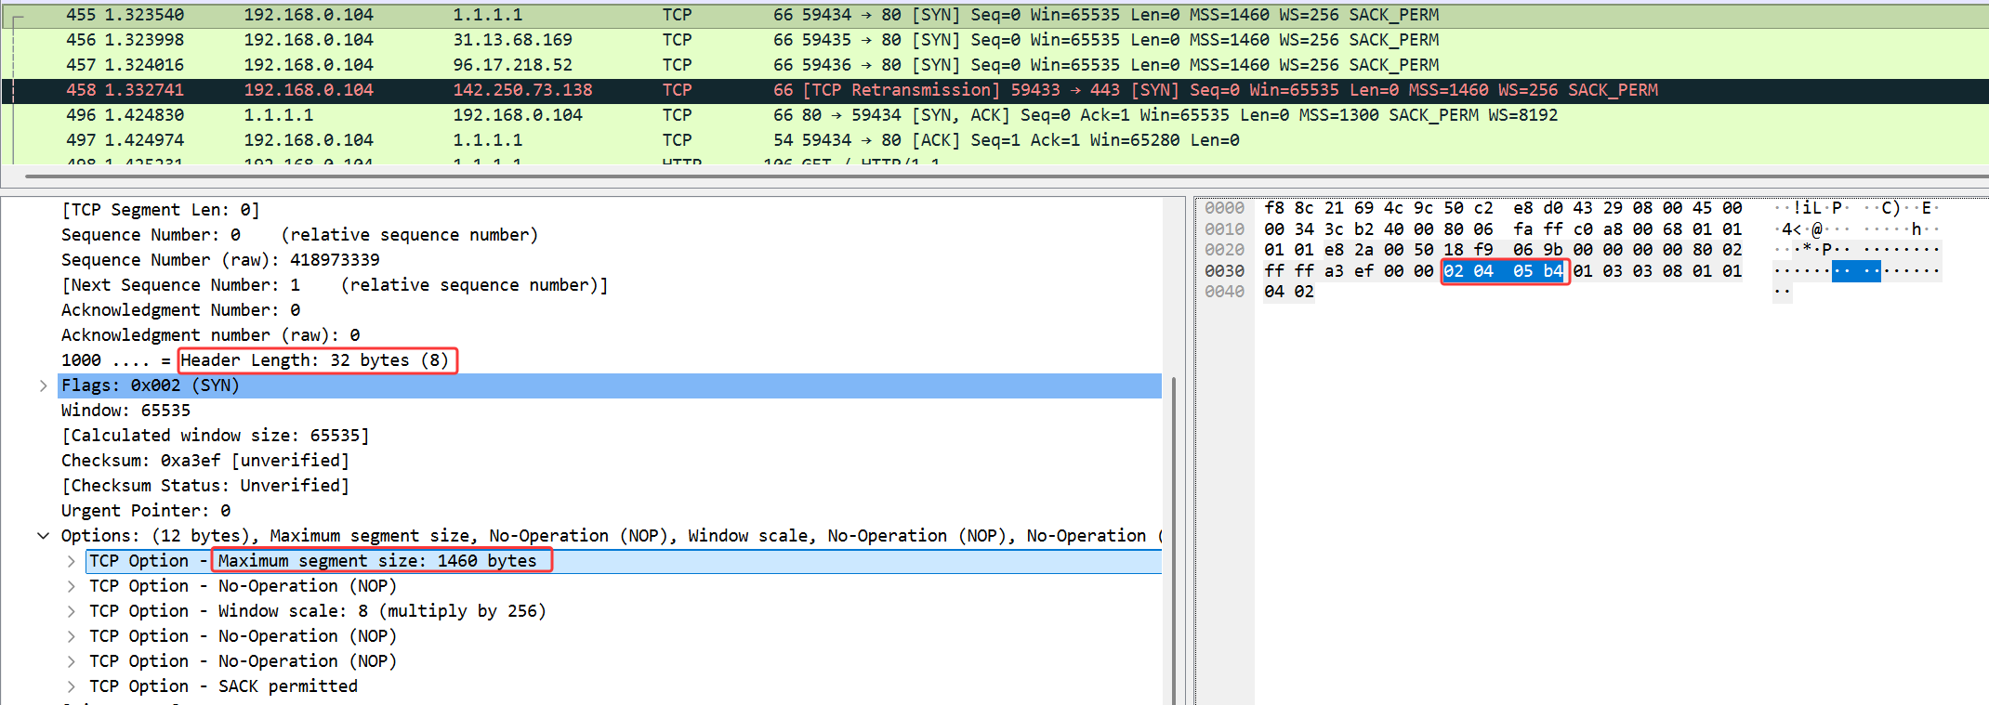The width and height of the screenshot is (1989, 705).
Task: Select the Urgent Pointer: 0 field
Action: [145, 511]
